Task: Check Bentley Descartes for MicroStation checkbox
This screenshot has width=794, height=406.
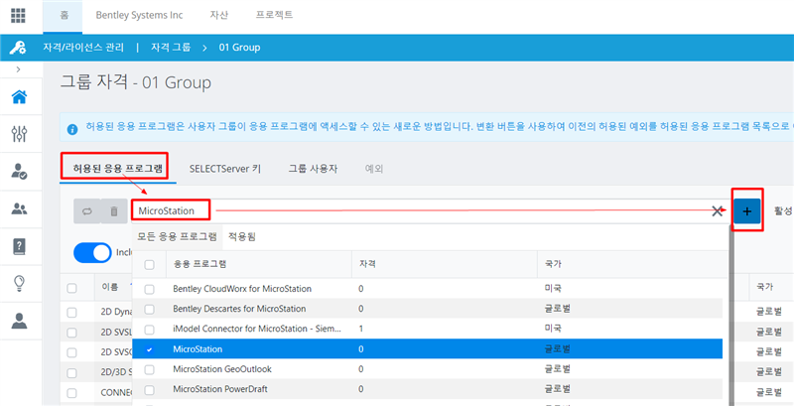Action: click(x=150, y=309)
